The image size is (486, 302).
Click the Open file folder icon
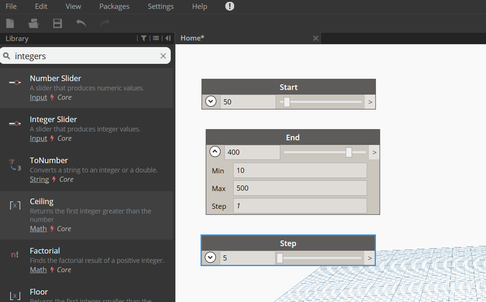(x=33, y=23)
